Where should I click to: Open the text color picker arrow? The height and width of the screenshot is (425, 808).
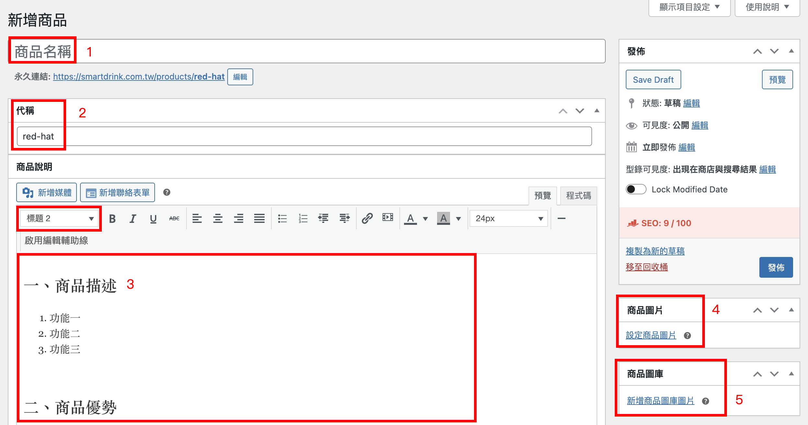[x=425, y=219]
